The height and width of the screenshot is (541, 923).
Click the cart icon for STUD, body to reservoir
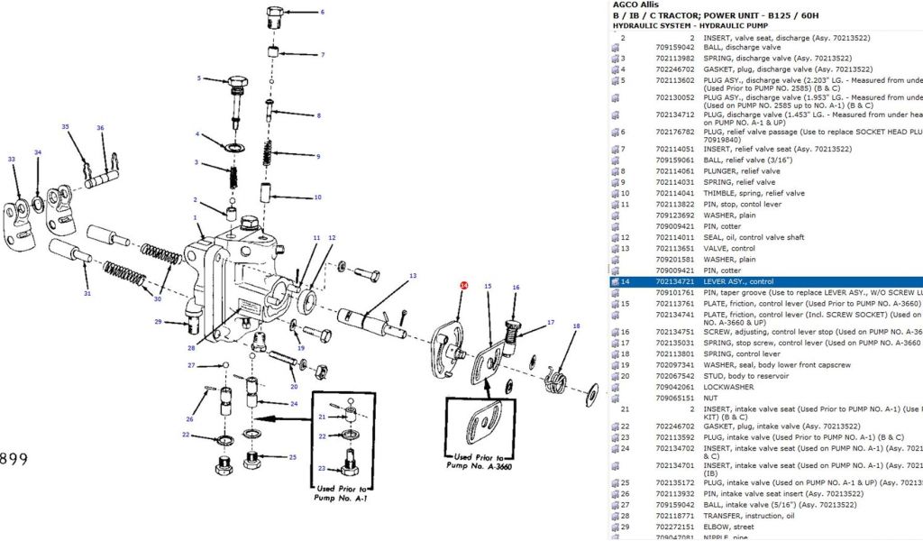[x=616, y=375]
